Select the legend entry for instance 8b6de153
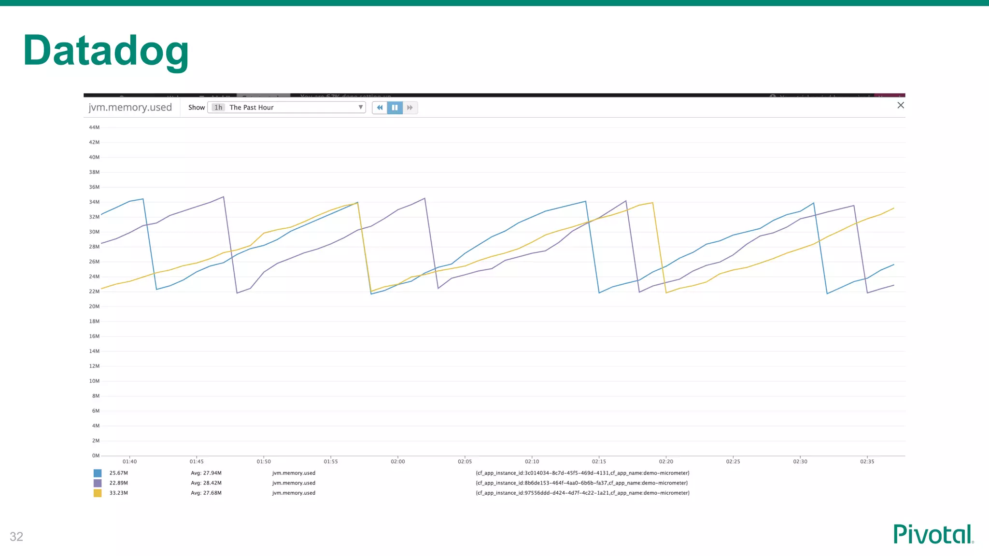The height and width of the screenshot is (556, 989). pyautogui.click(x=581, y=483)
